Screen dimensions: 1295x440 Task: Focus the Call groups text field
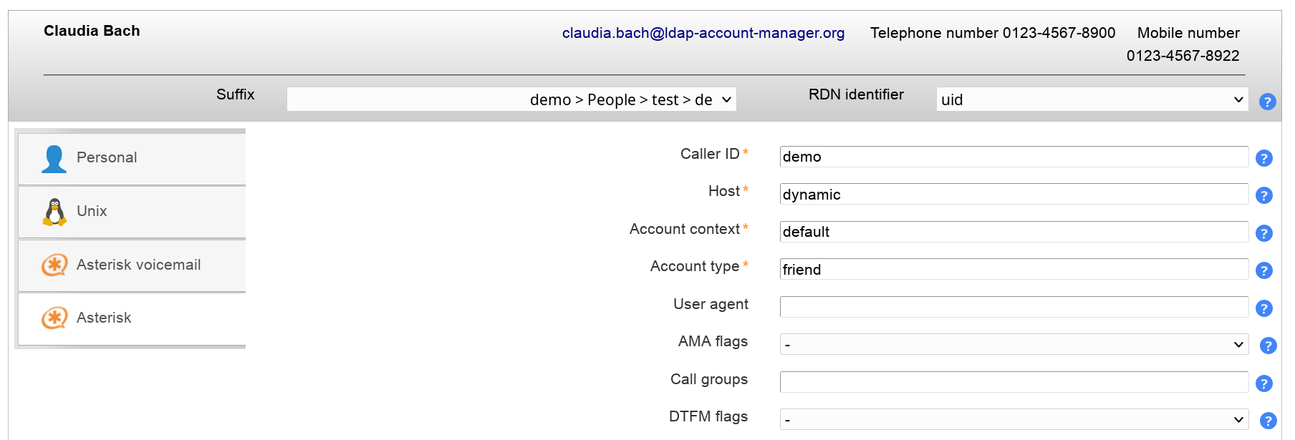click(x=1014, y=382)
